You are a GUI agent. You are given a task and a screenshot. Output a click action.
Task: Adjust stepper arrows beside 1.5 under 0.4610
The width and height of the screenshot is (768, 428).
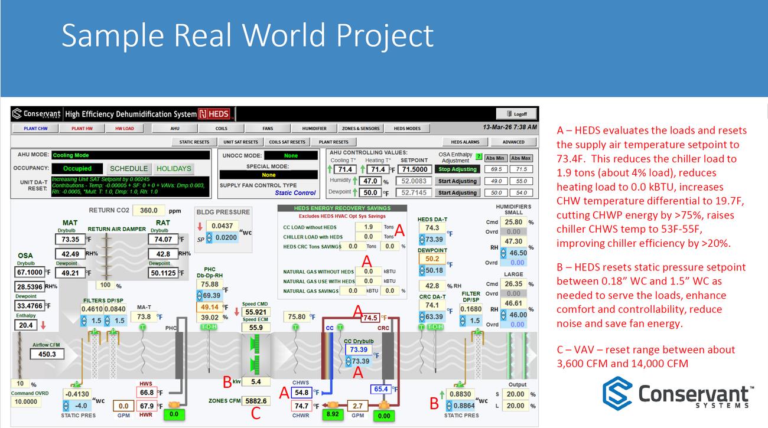coord(84,321)
